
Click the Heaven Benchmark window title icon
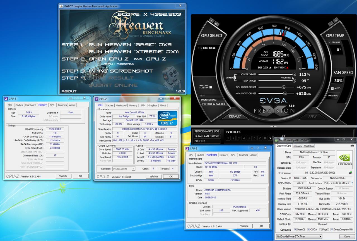click(61, 6)
